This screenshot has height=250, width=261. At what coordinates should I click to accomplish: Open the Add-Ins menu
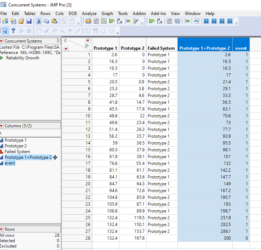[158, 14]
